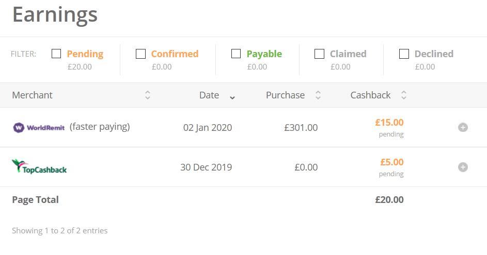
Task: Enable the Payable filter checkbox
Action: tap(236, 54)
